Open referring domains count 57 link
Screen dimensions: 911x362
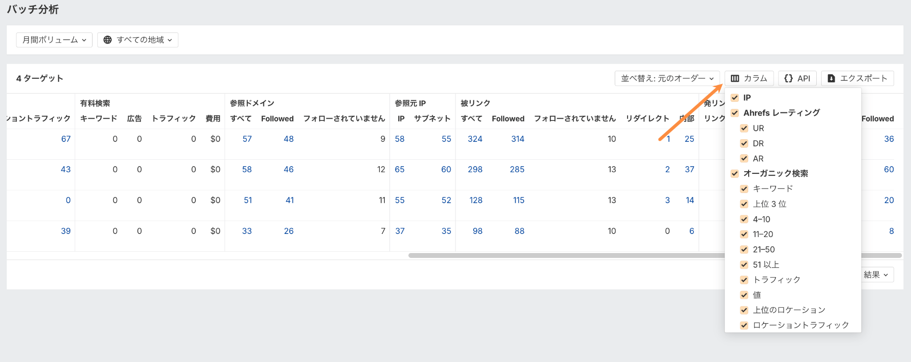tap(247, 139)
